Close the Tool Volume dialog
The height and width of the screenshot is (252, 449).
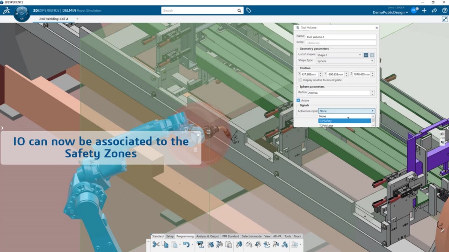377,28
